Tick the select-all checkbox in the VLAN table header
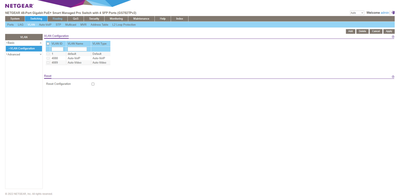Image resolution: width=399 pixels, height=196 pixels. click(x=48, y=44)
